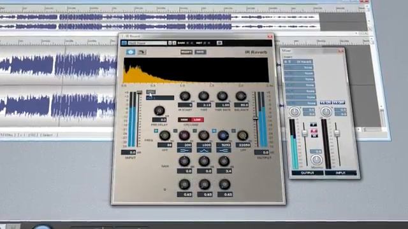Click the knob above the 1.00 value
The height and width of the screenshot is (229, 408).
point(222,96)
